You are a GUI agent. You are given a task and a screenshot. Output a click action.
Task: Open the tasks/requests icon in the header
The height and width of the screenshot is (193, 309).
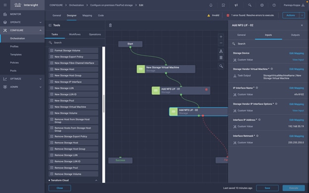point(223,5)
